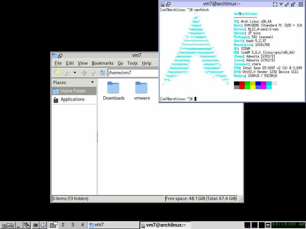The image size is (306, 229).
Task: Open the Help menu
Action: pyautogui.click(x=146, y=63)
